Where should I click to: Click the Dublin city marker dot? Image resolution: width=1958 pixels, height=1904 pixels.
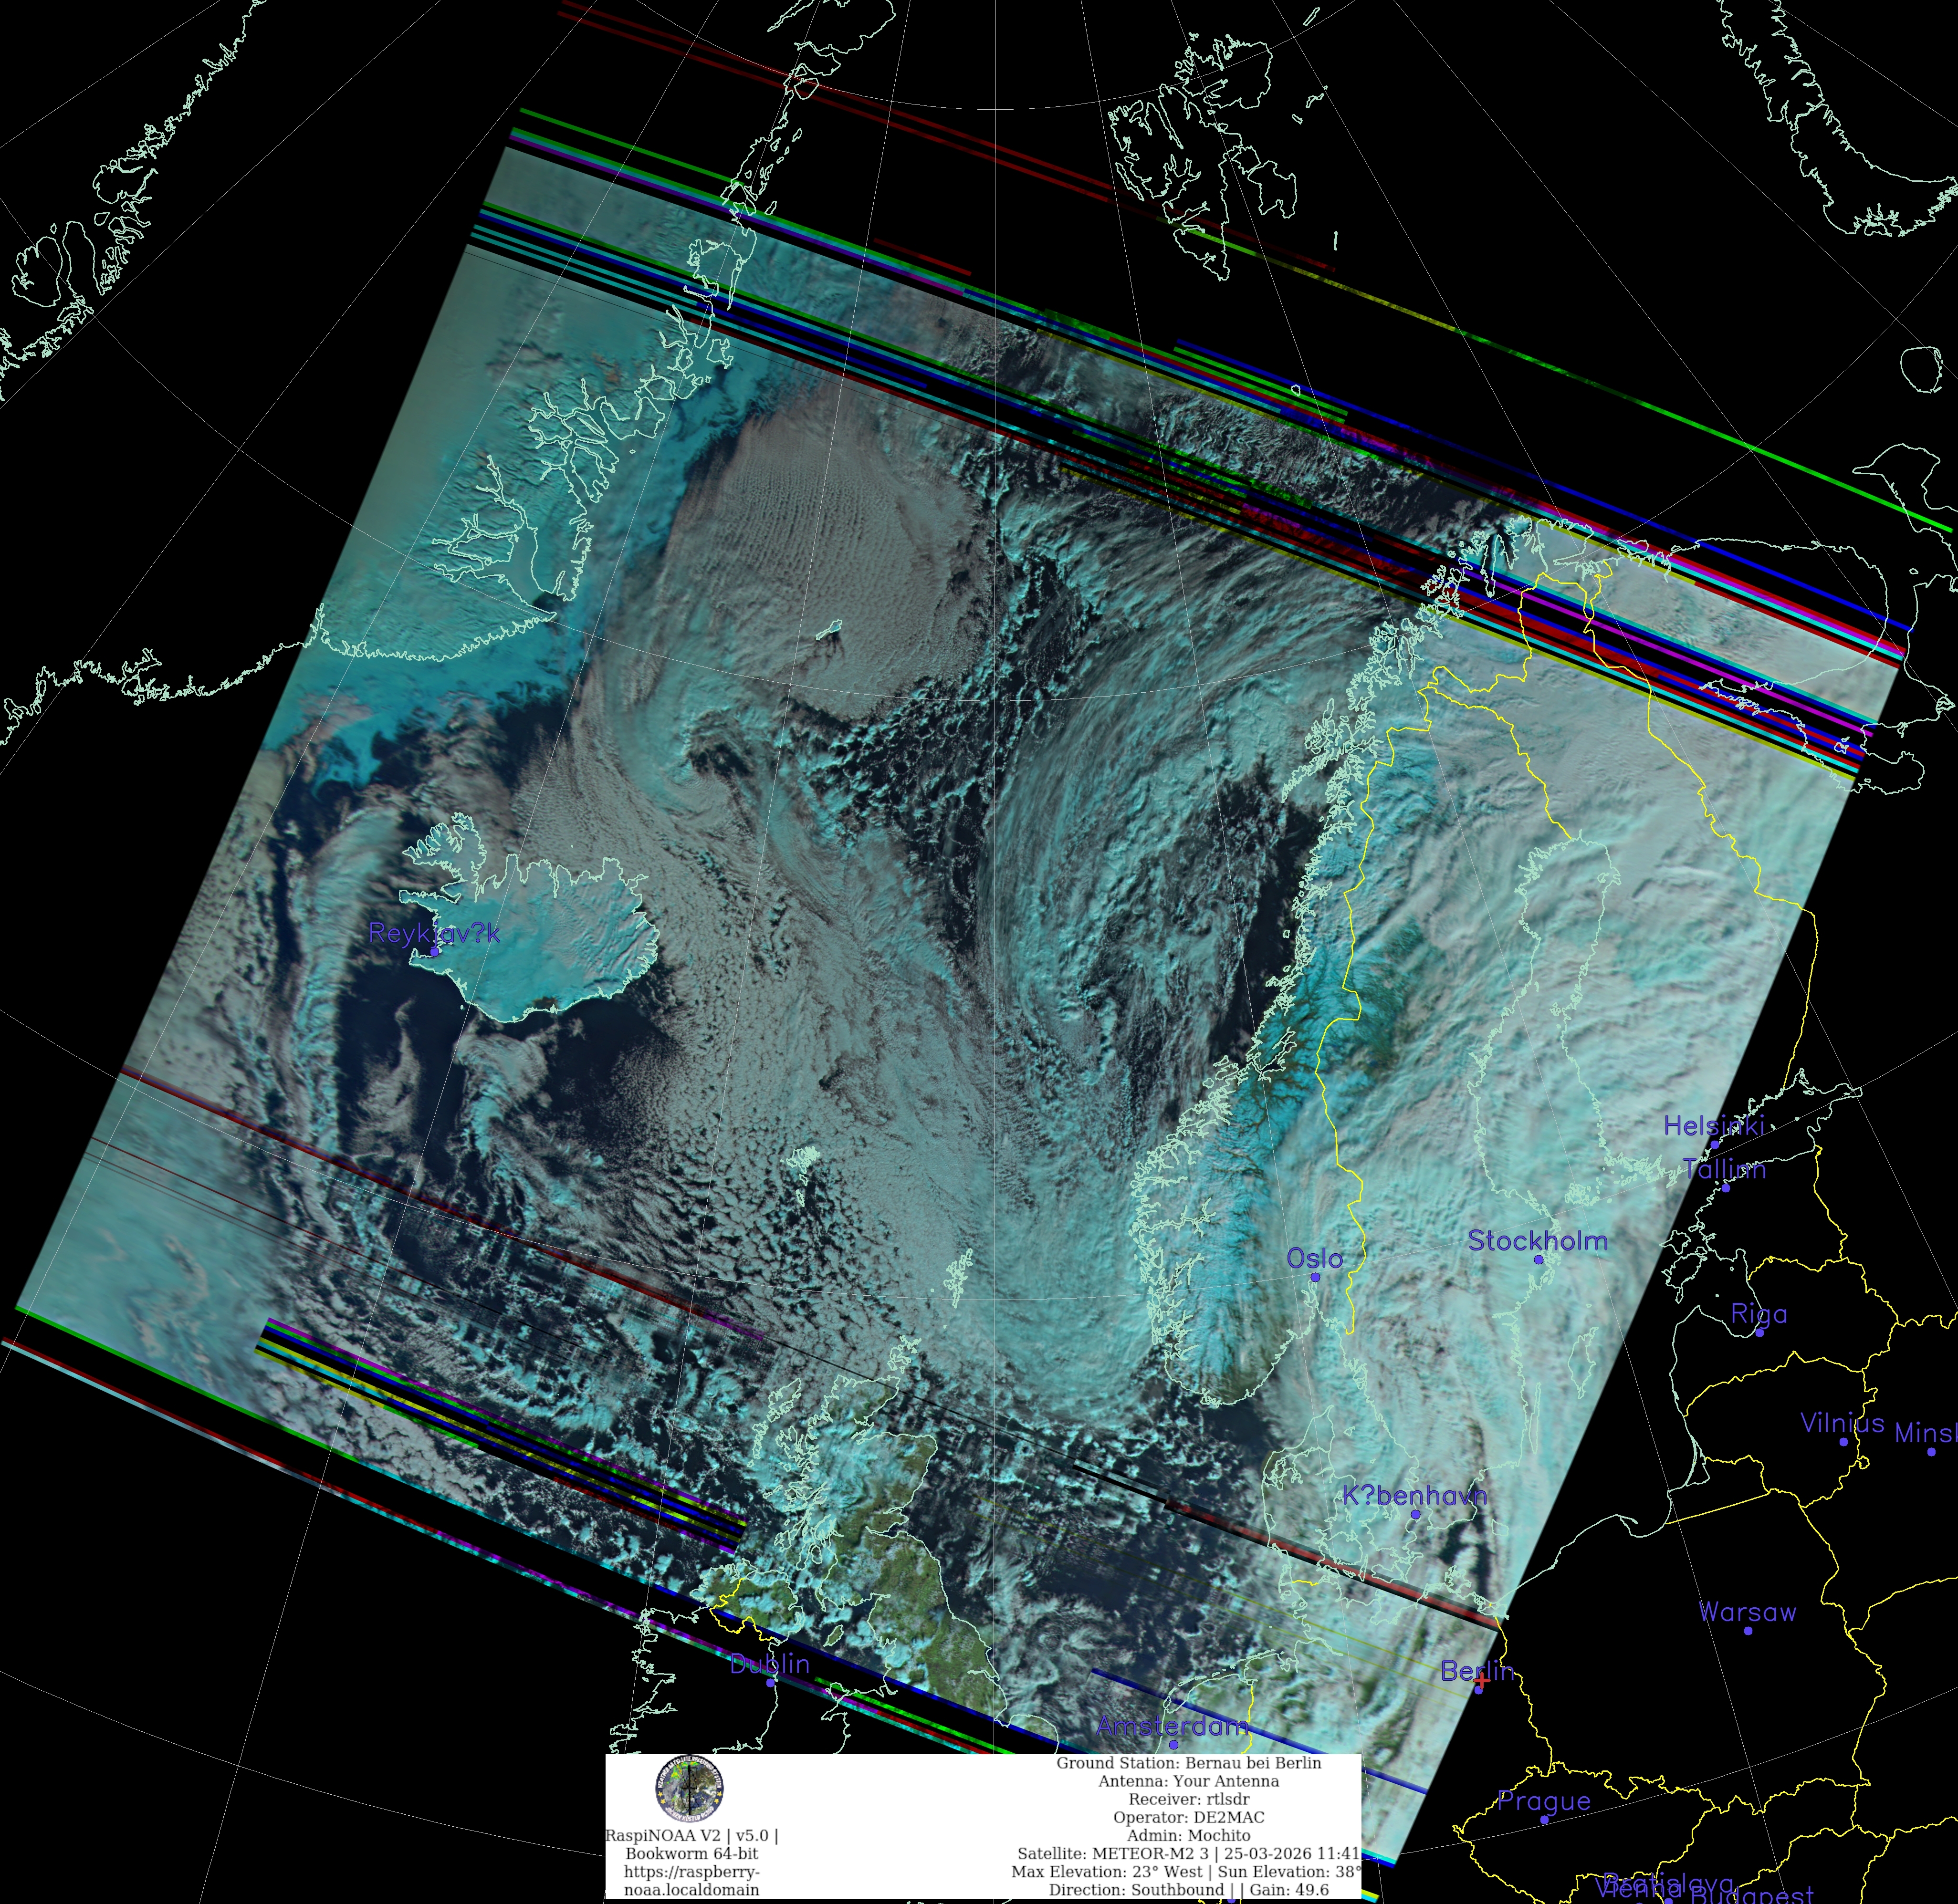click(x=770, y=1683)
